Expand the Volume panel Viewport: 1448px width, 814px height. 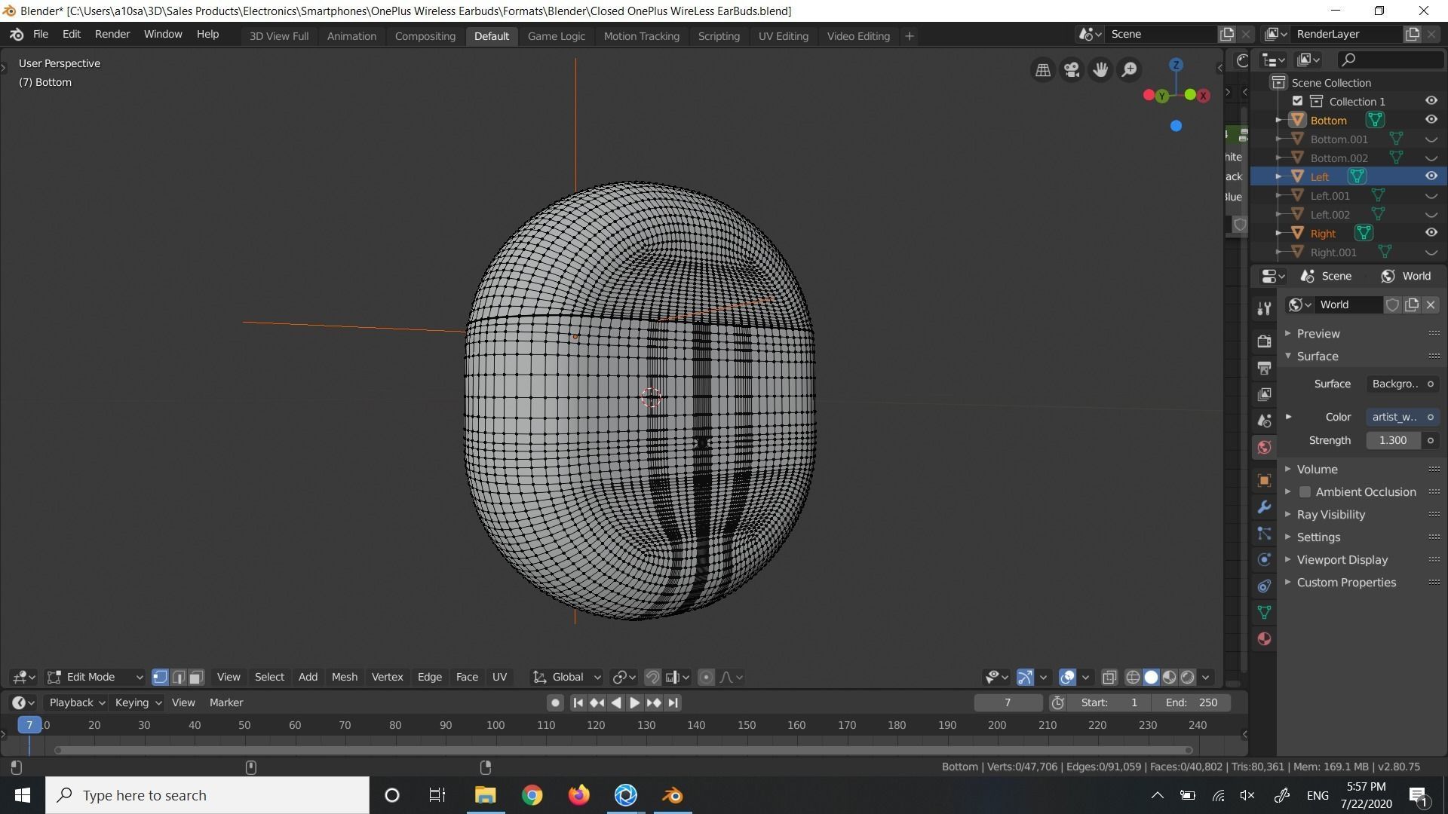1317,470
